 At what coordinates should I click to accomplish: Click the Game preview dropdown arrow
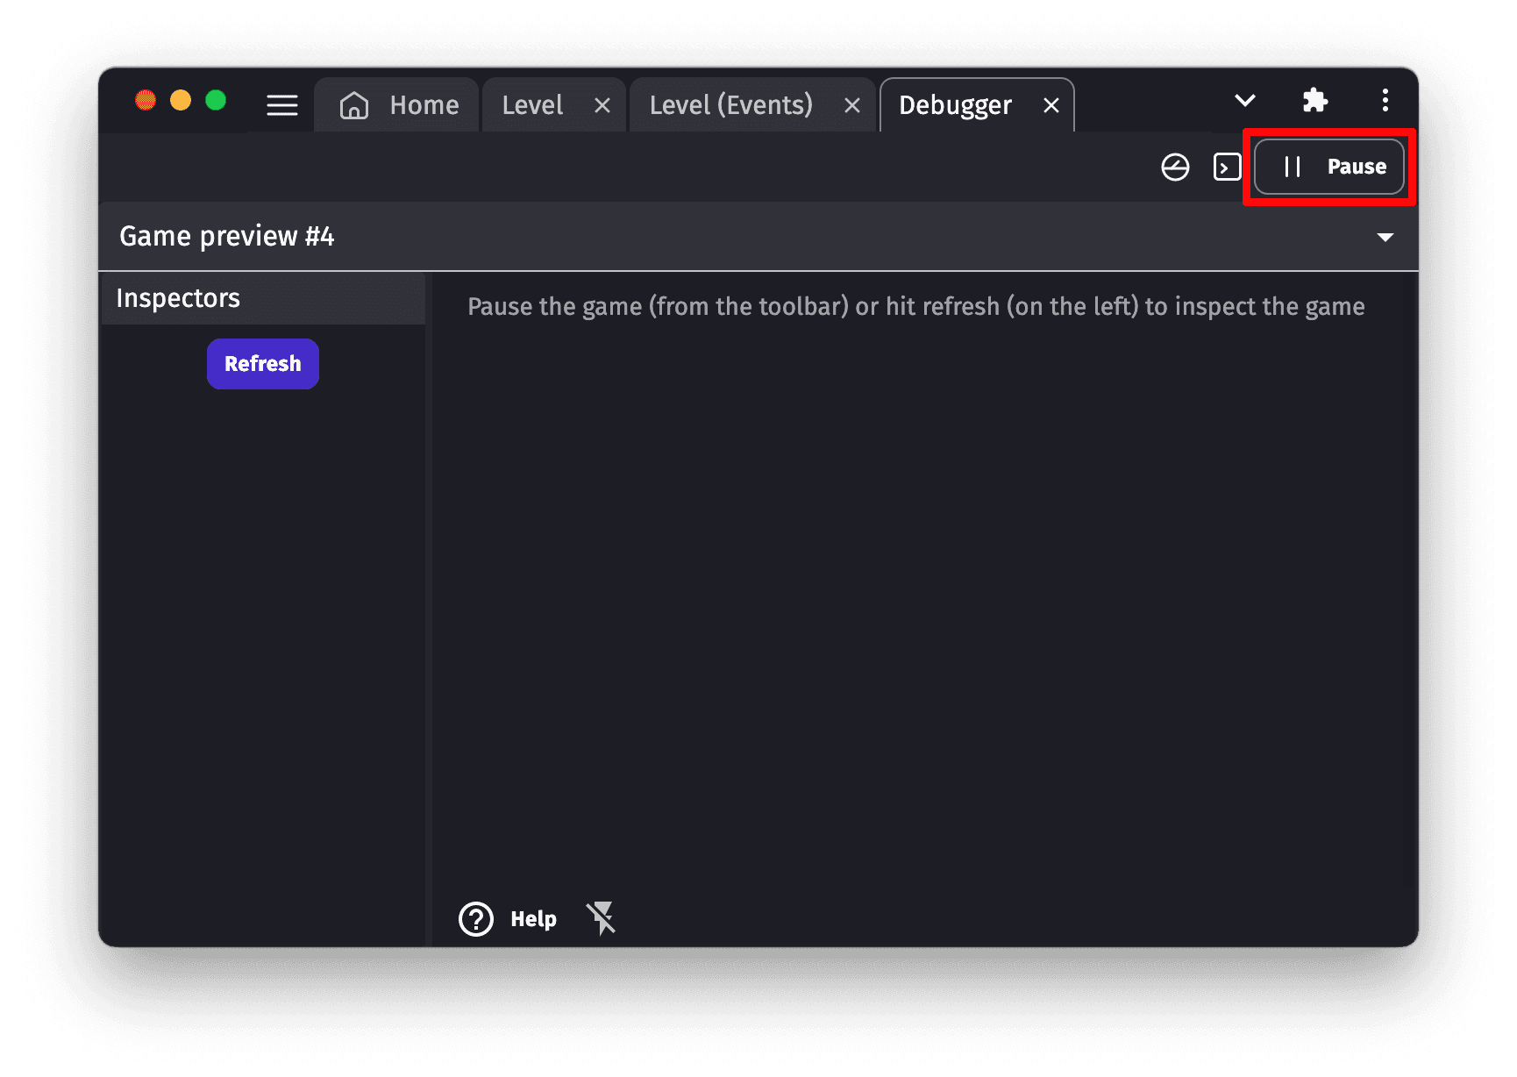1385,238
